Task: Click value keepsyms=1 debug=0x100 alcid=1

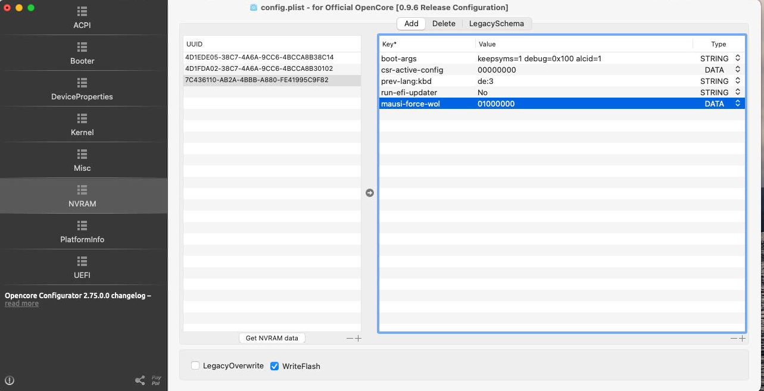Action: [x=540, y=58]
